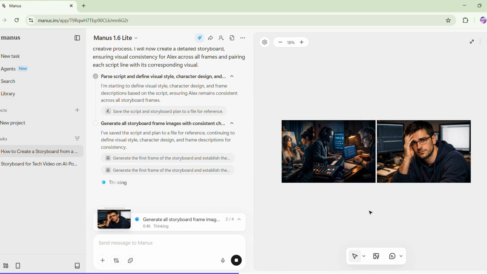Image resolution: width=487 pixels, height=274 pixels.
Task: Open the browser profile avatar
Action: click(483, 20)
